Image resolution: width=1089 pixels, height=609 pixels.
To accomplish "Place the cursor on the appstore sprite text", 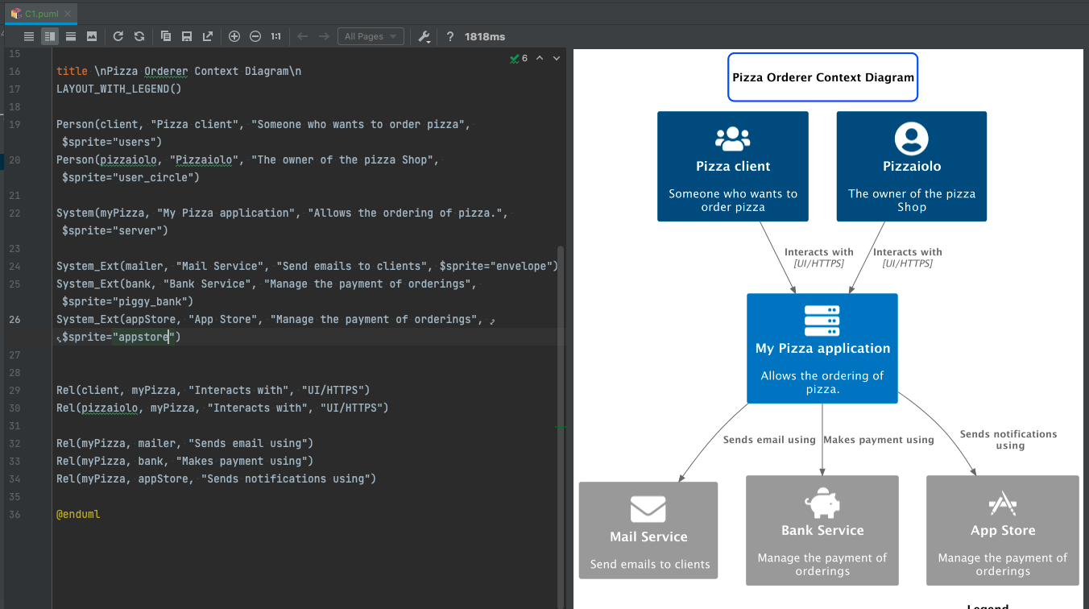I will coord(141,336).
